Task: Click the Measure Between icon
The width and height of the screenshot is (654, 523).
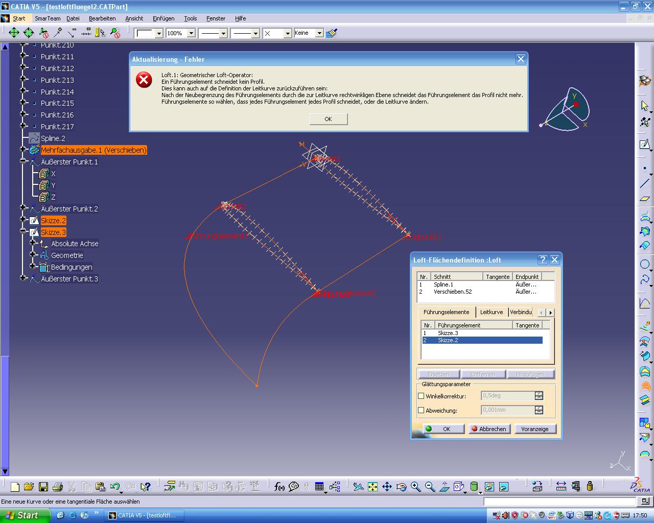Action: click(x=561, y=487)
